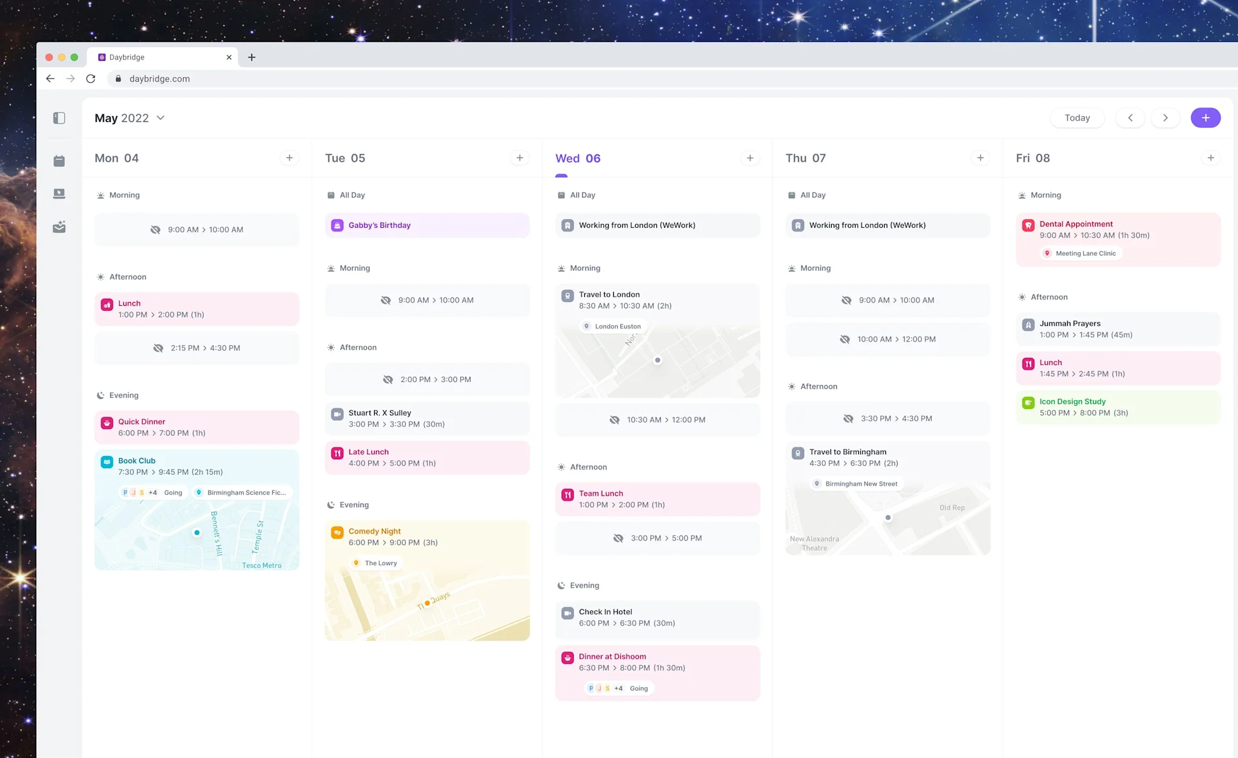Add an event to Mon 04
1238x758 pixels.
pyautogui.click(x=290, y=158)
